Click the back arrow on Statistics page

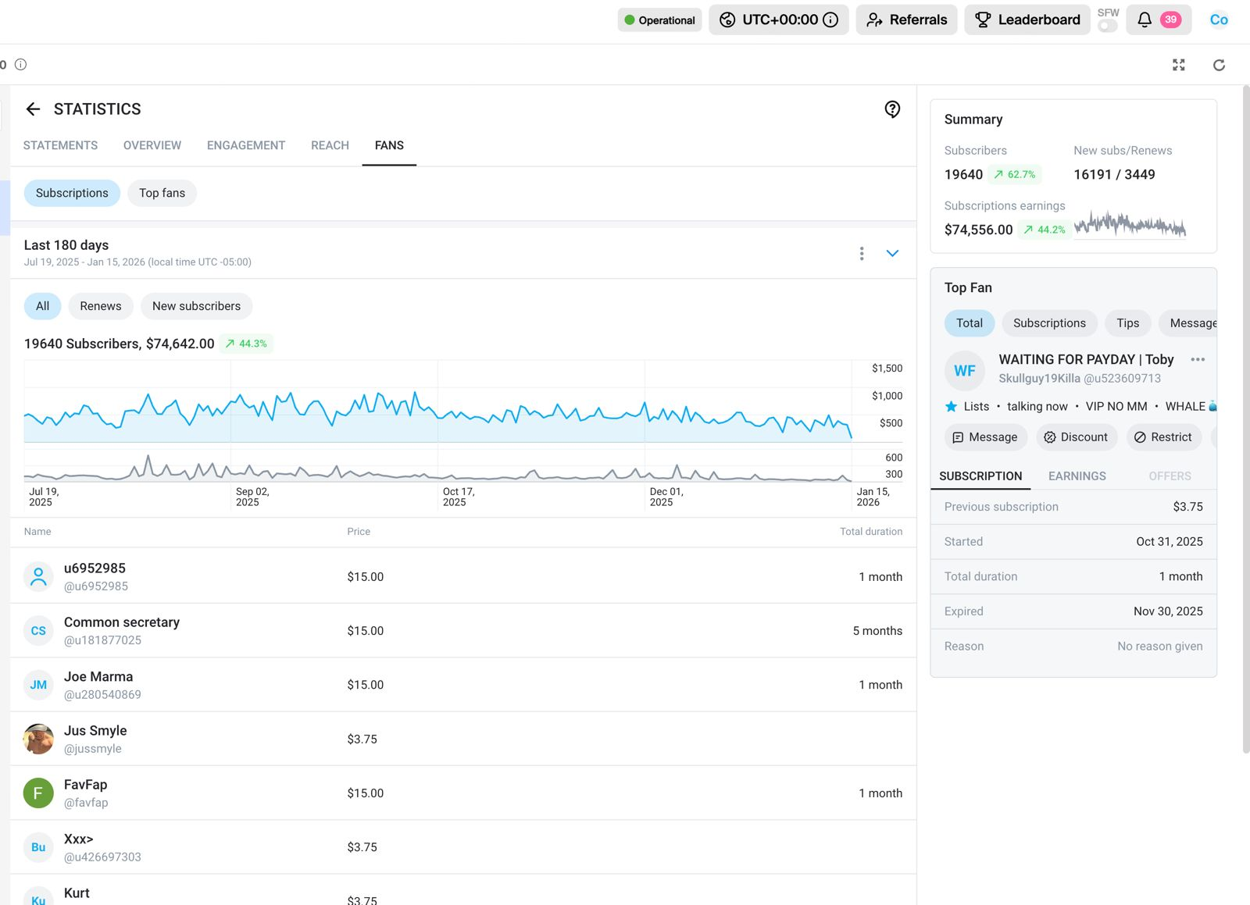tap(33, 109)
